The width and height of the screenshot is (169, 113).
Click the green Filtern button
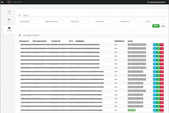click(156, 26)
